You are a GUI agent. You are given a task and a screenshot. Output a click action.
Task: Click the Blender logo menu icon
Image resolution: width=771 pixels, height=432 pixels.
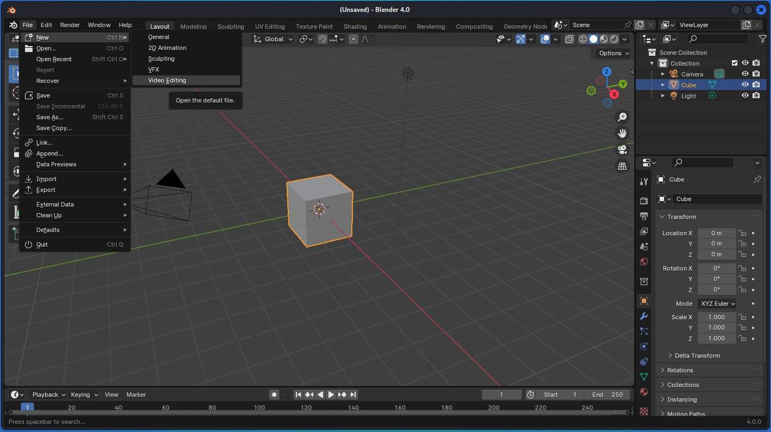[13, 25]
